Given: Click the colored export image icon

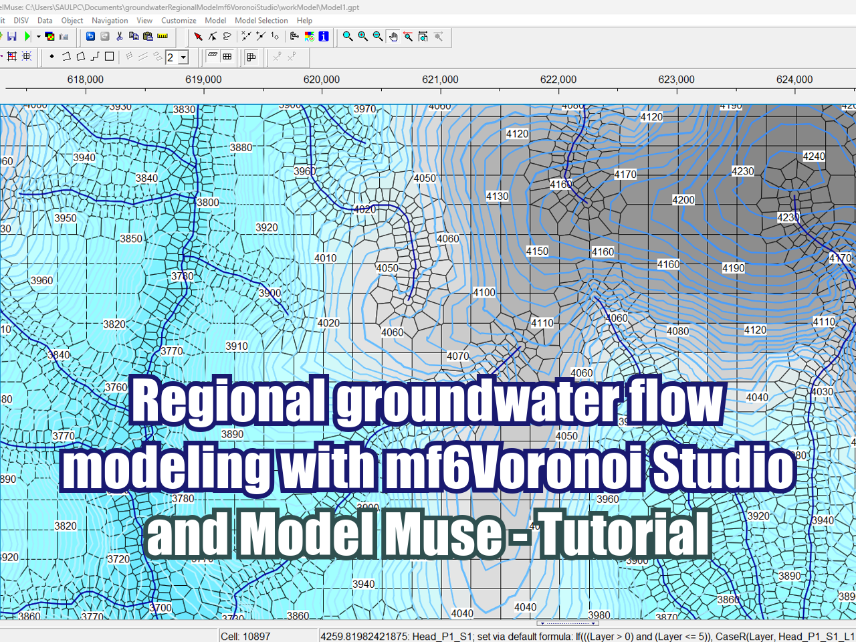Looking at the screenshot, I should pos(49,36).
